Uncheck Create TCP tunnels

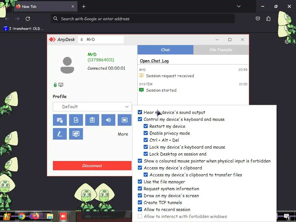140,203
